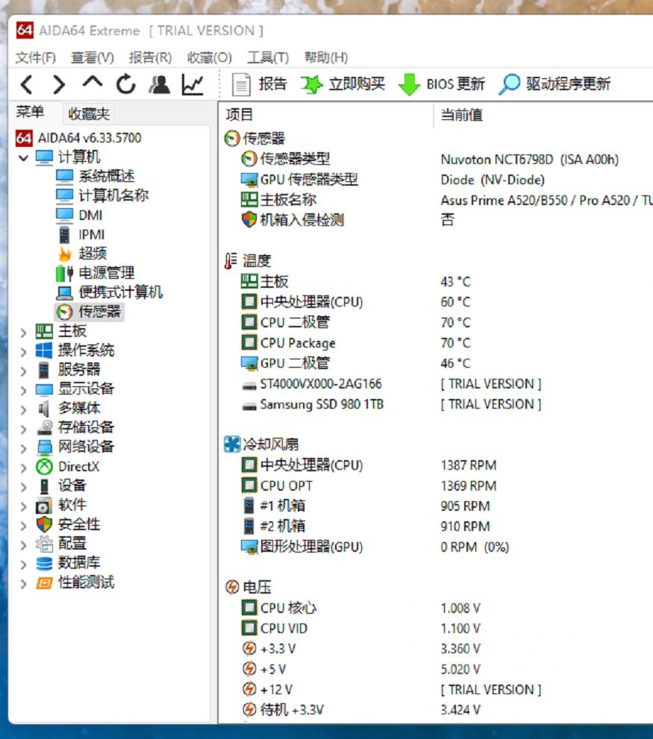The image size is (653, 739).
Task: Collapse the 计算机 tree node
Action: 22,157
